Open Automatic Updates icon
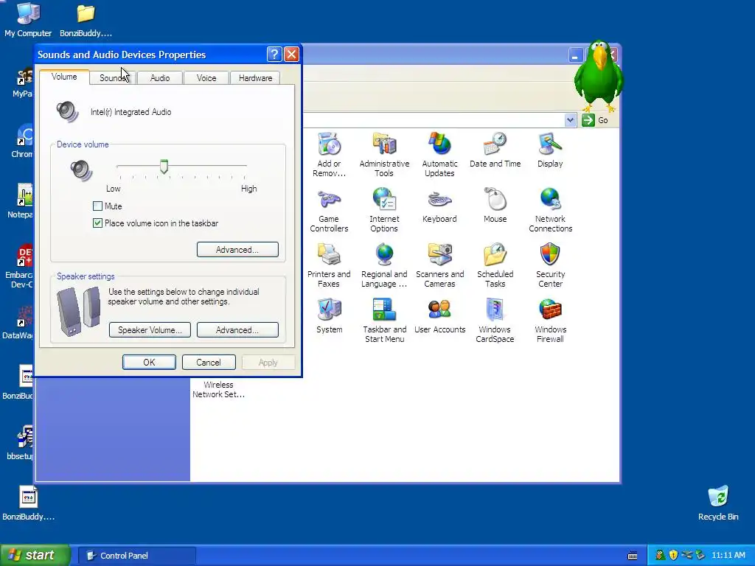 click(439, 155)
